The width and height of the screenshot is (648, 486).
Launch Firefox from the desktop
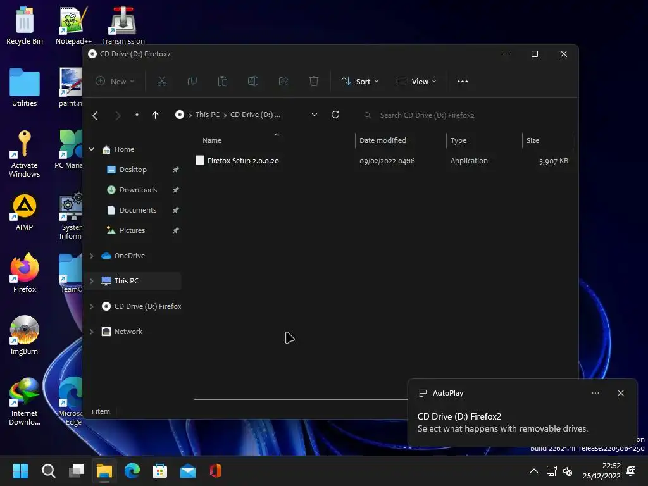(x=25, y=273)
